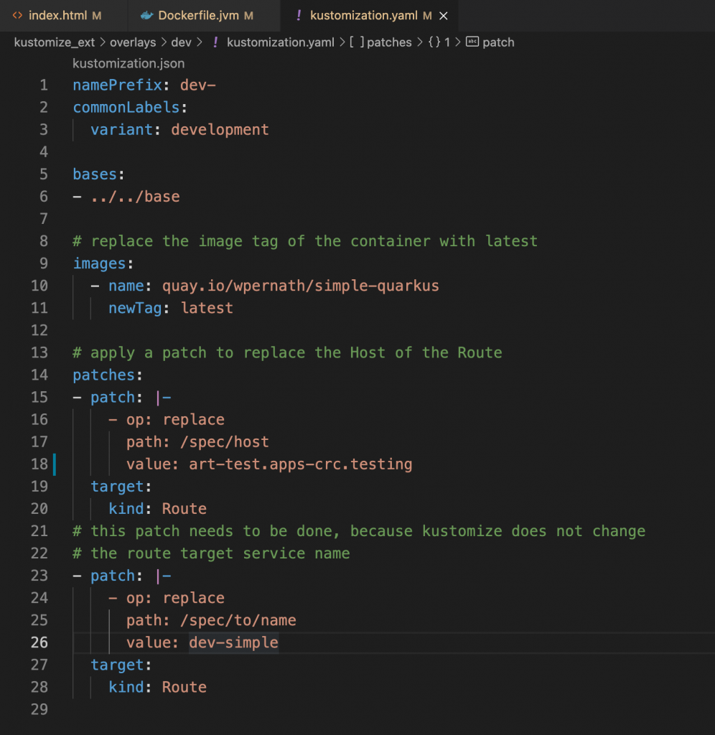Click the array brackets icon beside patches breadcrumb

(x=356, y=42)
